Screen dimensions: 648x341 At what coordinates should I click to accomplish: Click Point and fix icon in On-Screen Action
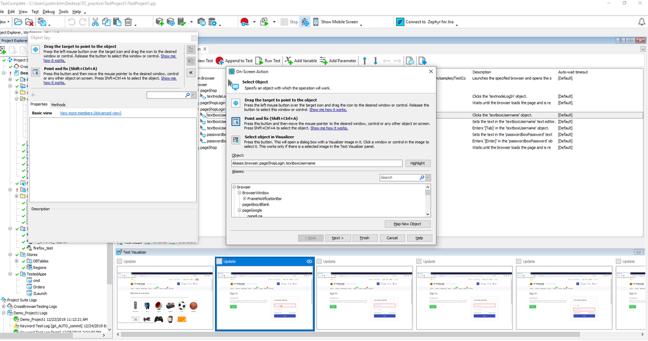(x=236, y=121)
